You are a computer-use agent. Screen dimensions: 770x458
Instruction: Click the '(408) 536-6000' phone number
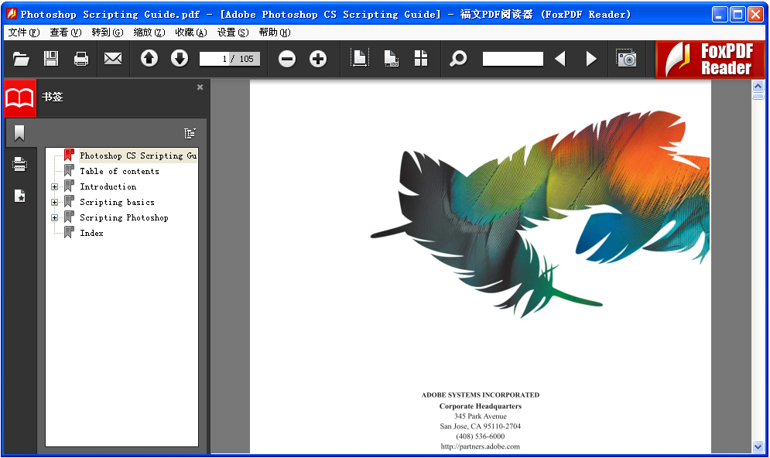point(481,436)
